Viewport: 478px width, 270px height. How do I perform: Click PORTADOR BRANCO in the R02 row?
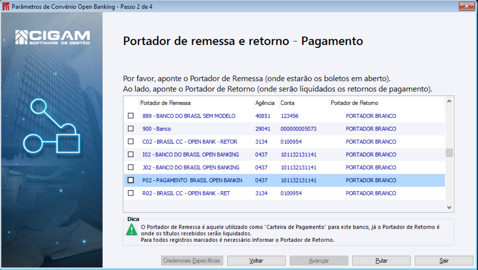point(371,193)
